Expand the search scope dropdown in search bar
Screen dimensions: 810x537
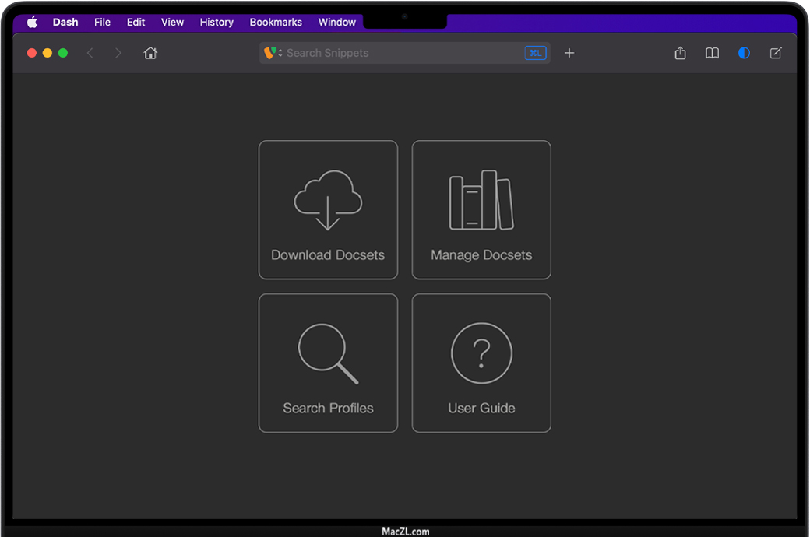tap(273, 53)
